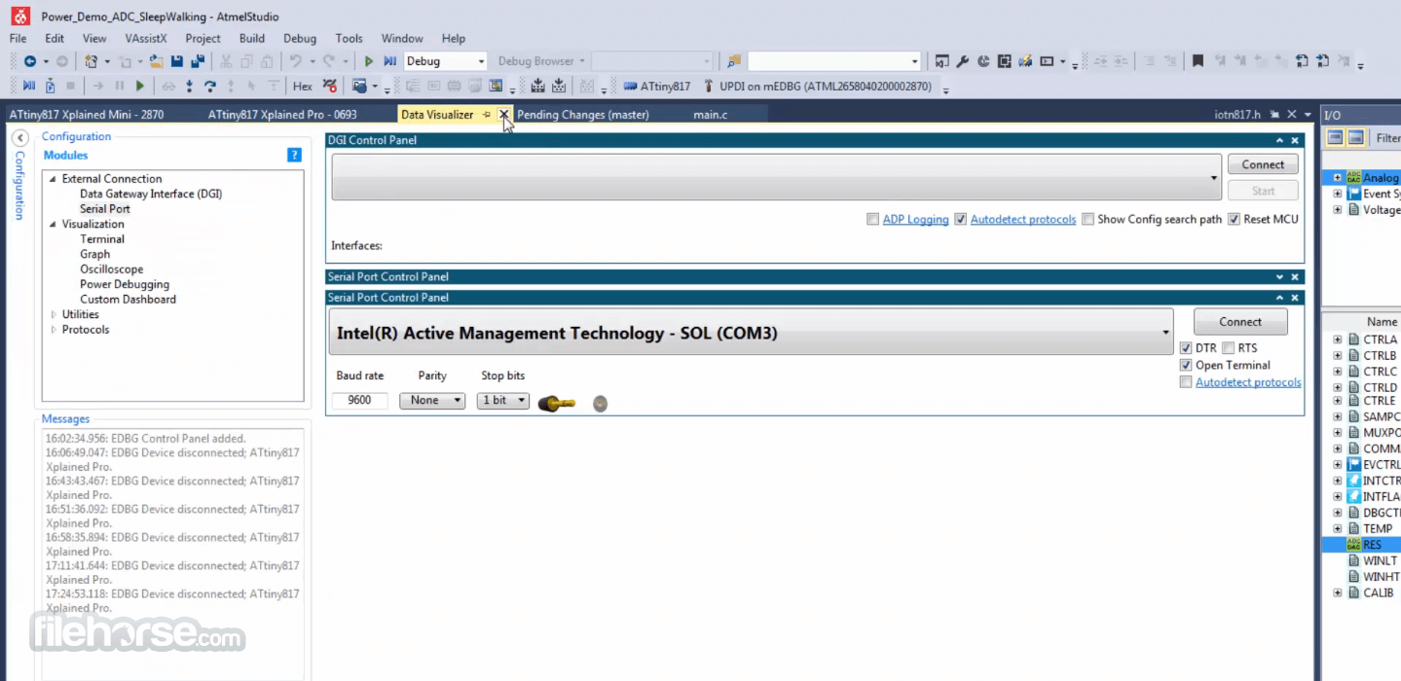Collapse the External Connection tree node
Screen dimensions: 1401x681
point(54,179)
